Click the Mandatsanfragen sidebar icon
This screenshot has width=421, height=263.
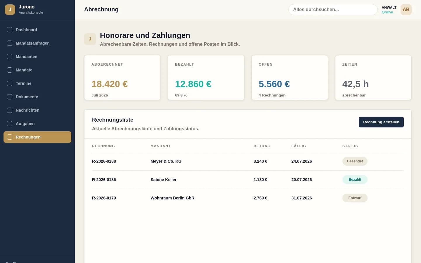coord(10,43)
